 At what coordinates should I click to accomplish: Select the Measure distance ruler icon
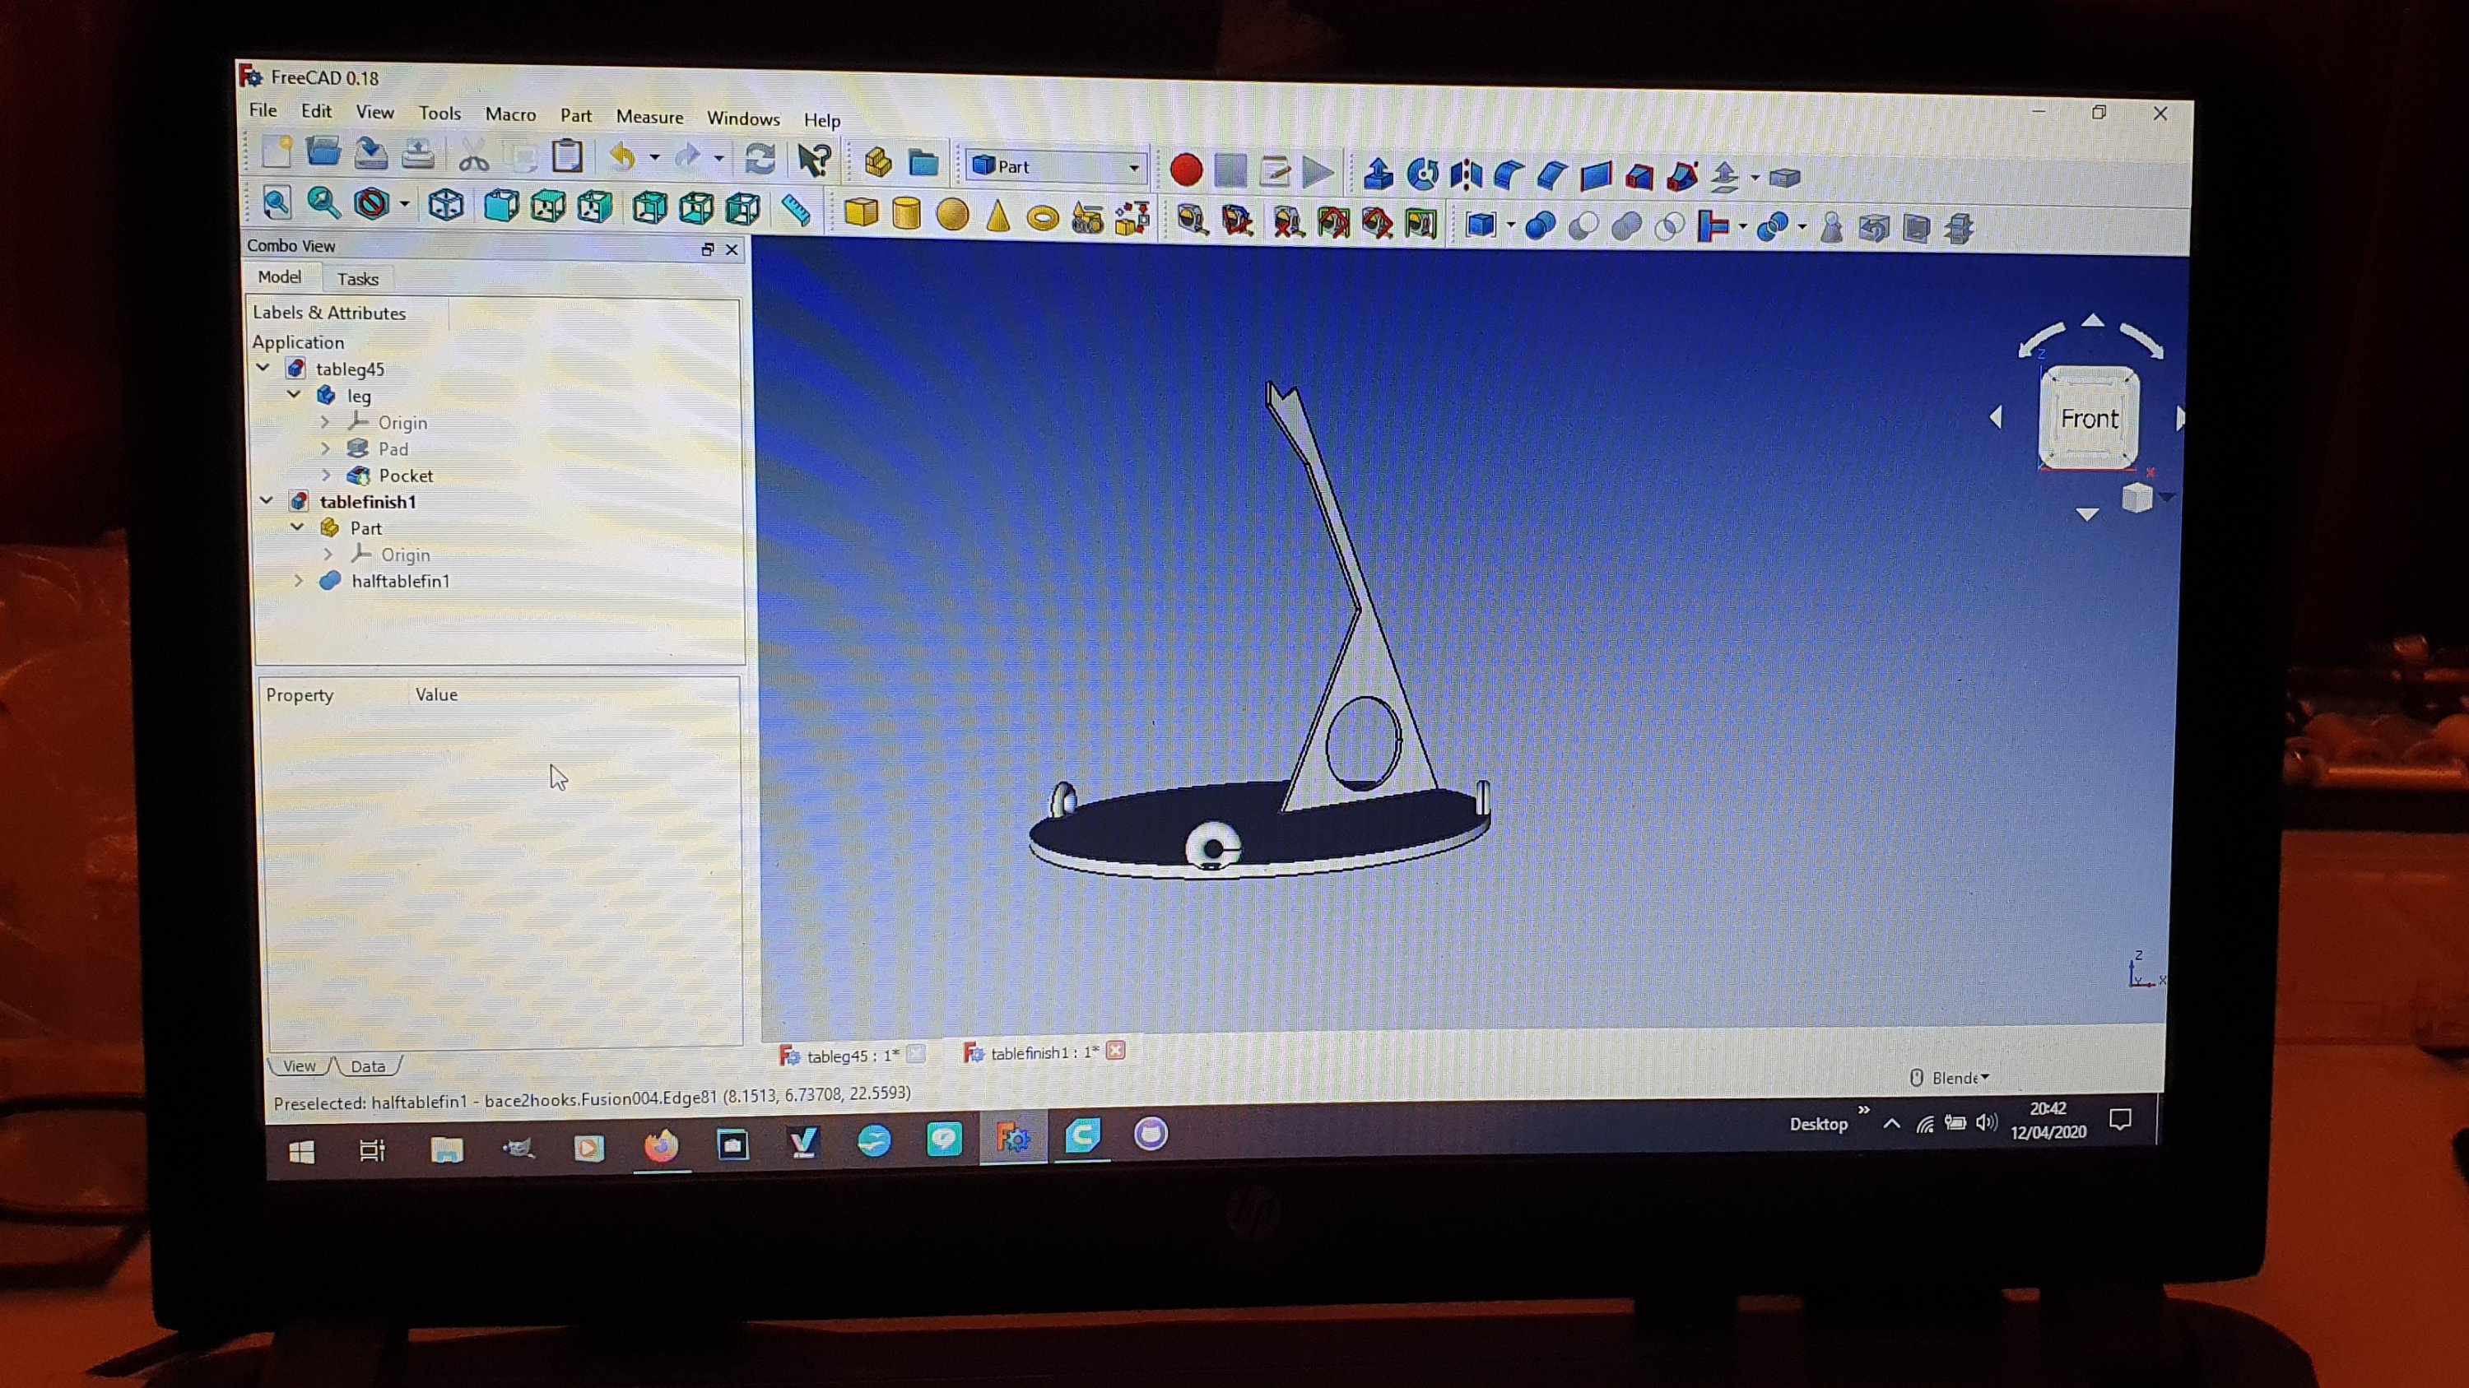tap(796, 209)
